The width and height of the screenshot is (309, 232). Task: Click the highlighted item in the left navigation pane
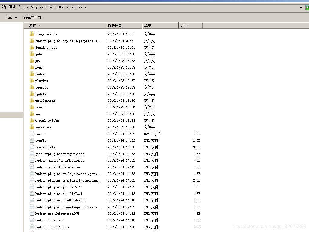11,114
